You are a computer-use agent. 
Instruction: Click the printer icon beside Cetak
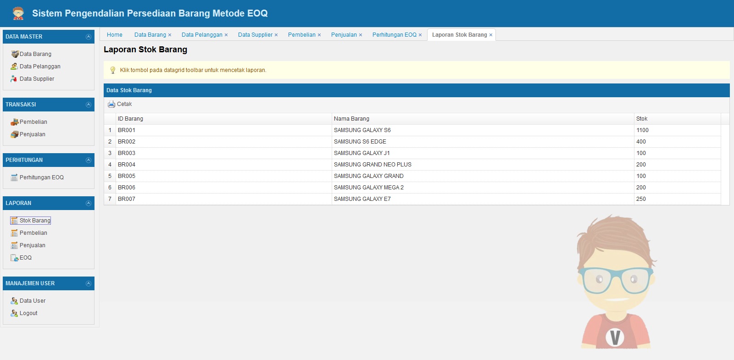(x=111, y=105)
